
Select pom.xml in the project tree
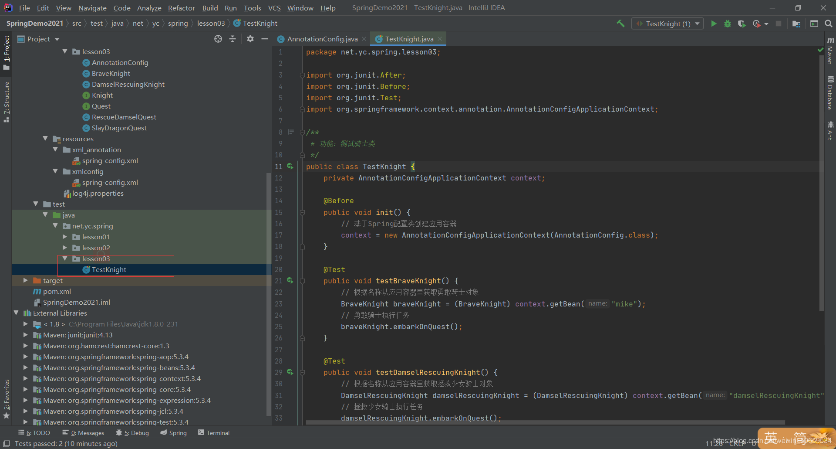[x=57, y=291]
